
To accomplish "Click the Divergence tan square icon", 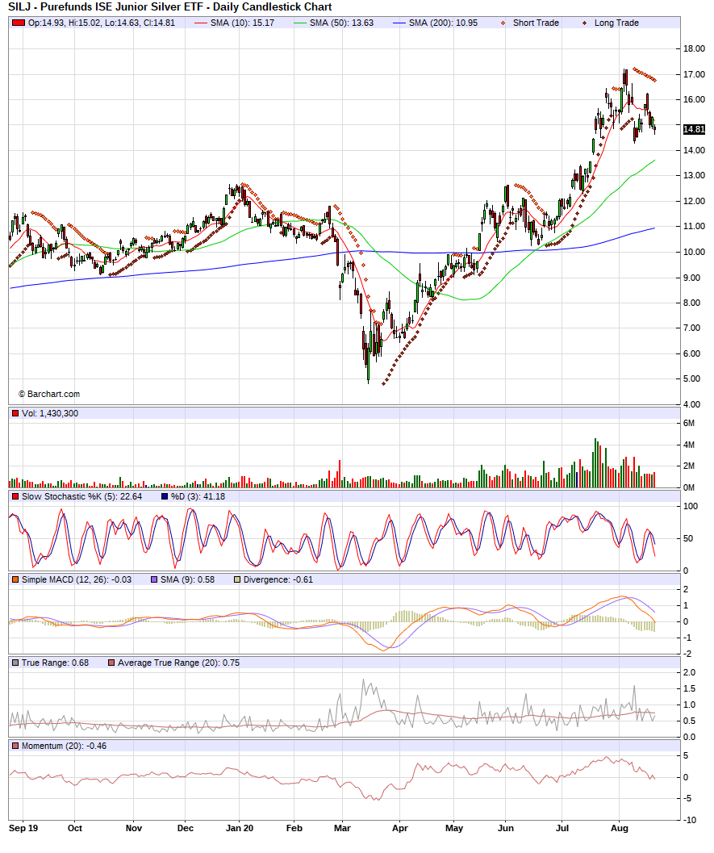I will (237, 580).
